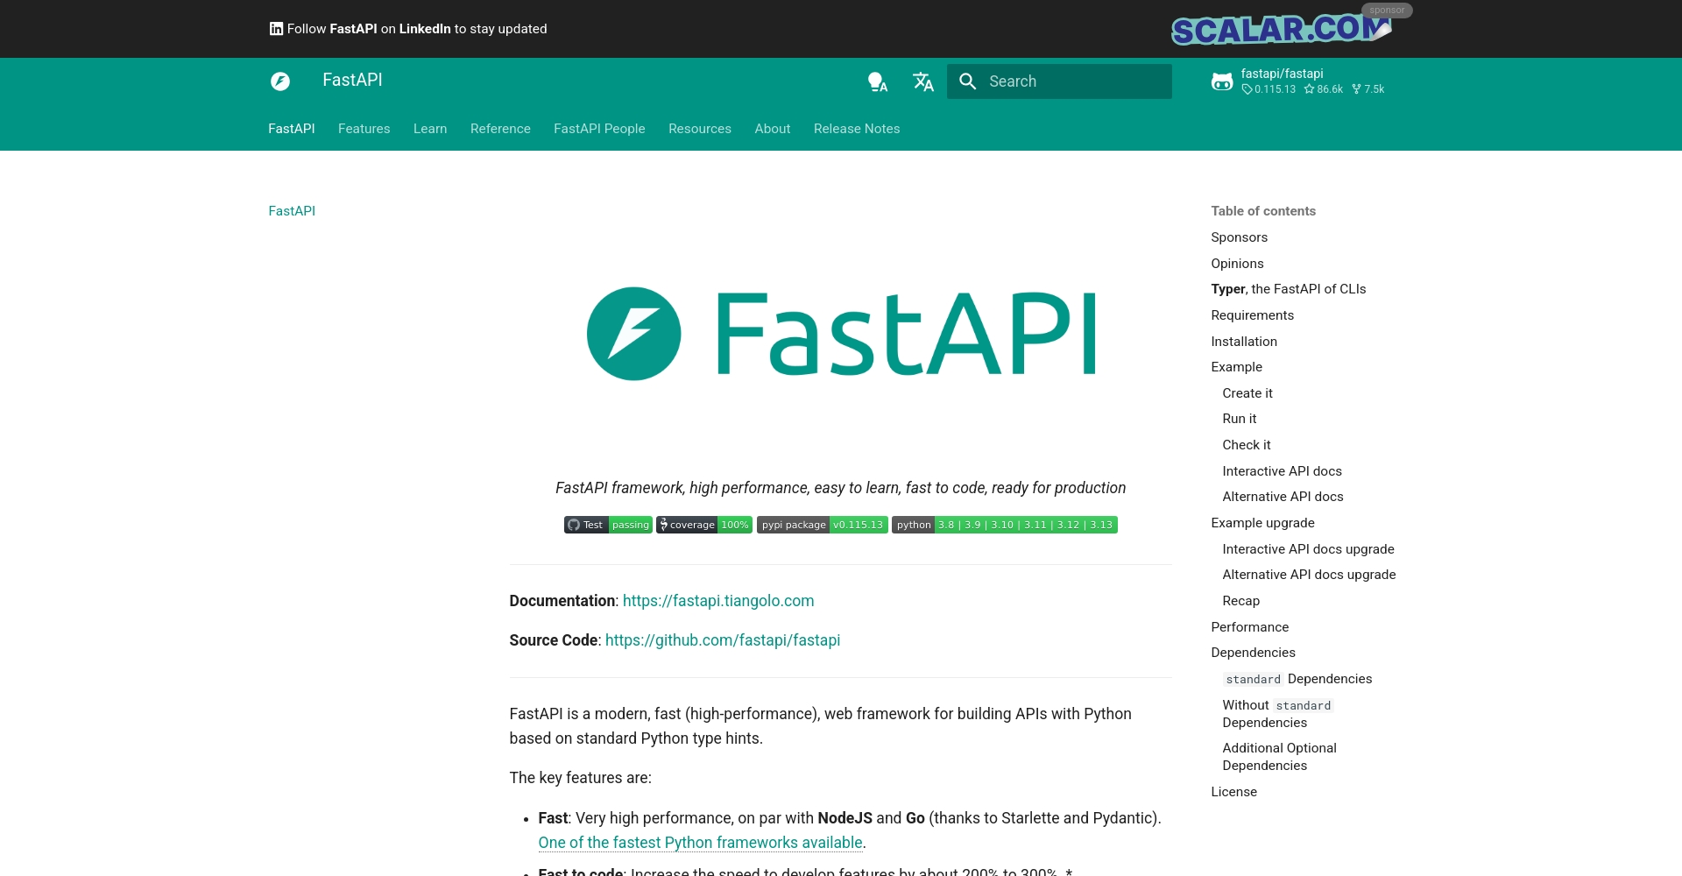This screenshot has width=1682, height=876.
Task: Jump to Interactive API docs upgrade
Action: tap(1308, 549)
